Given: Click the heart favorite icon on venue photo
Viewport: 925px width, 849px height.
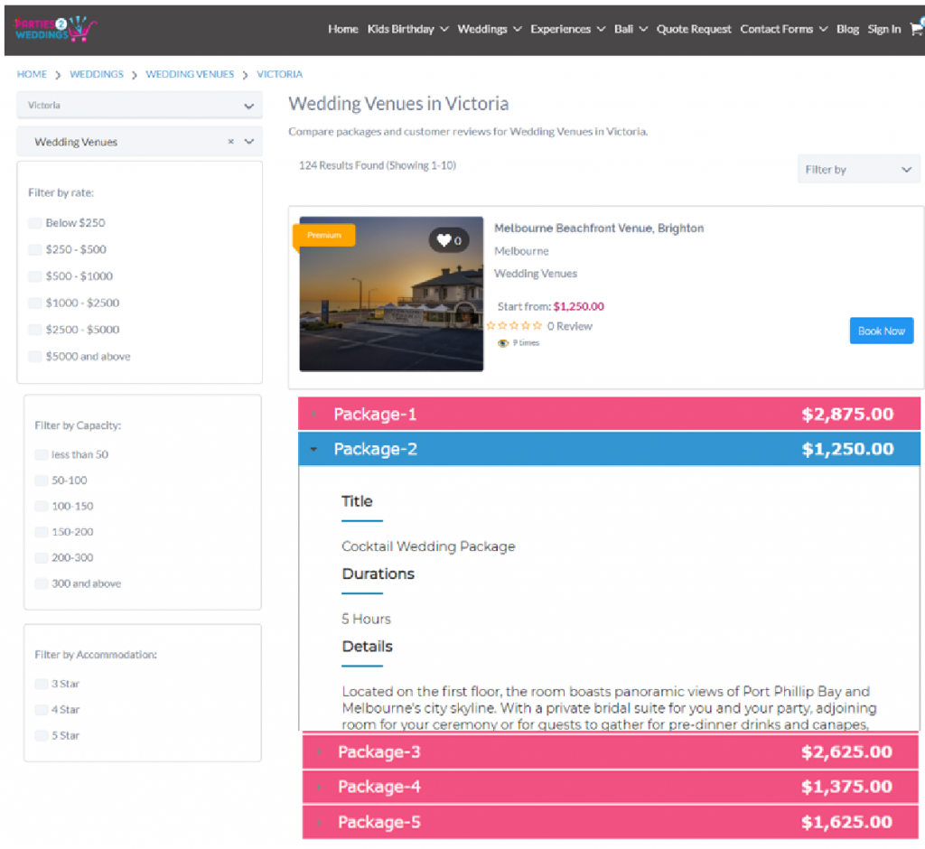Looking at the screenshot, I should coord(449,240).
